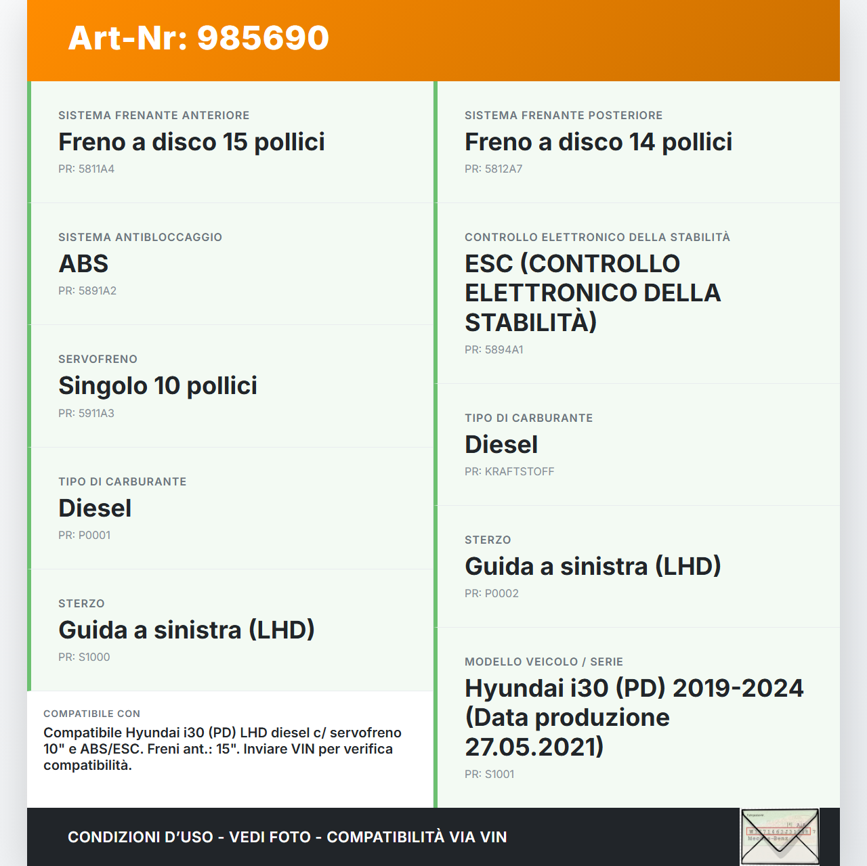Click the PR: 5894A1 code
Image resolution: width=867 pixels, height=866 pixels.
pyautogui.click(x=494, y=350)
